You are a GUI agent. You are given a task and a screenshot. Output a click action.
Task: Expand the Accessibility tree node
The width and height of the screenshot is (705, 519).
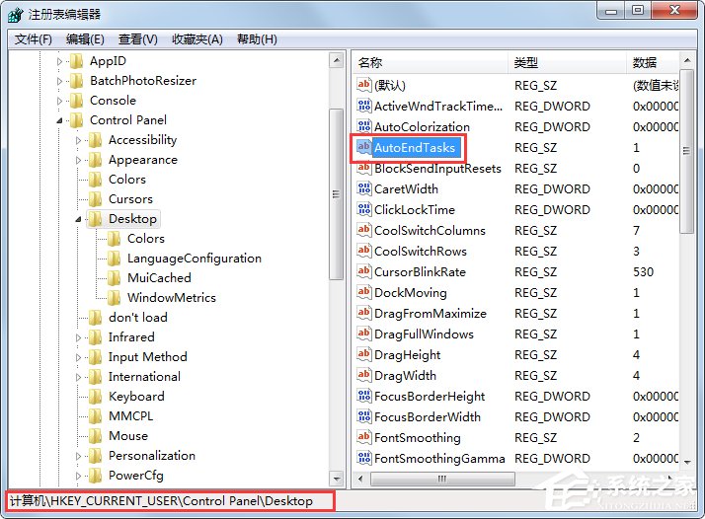click(78, 140)
